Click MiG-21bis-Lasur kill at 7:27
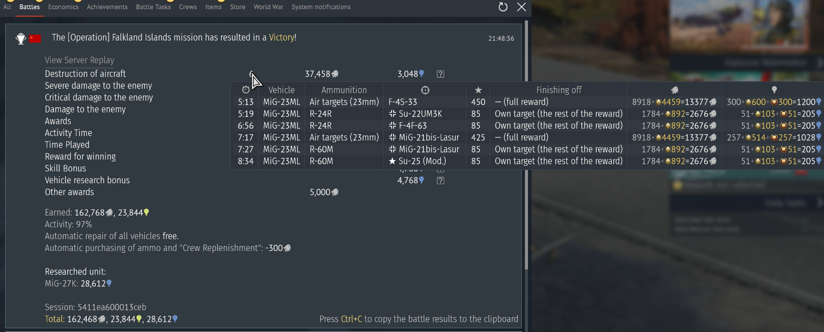 [424, 149]
